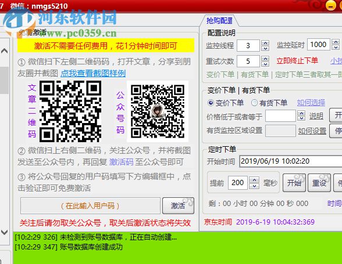This screenshot has width=342, height=264.
Task: Click the 价格低于或者等于 price field
Action: pyautogui.click(x=280, y=116)
